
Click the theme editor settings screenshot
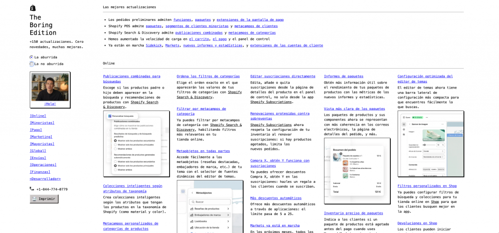click(x=430, y=144)
